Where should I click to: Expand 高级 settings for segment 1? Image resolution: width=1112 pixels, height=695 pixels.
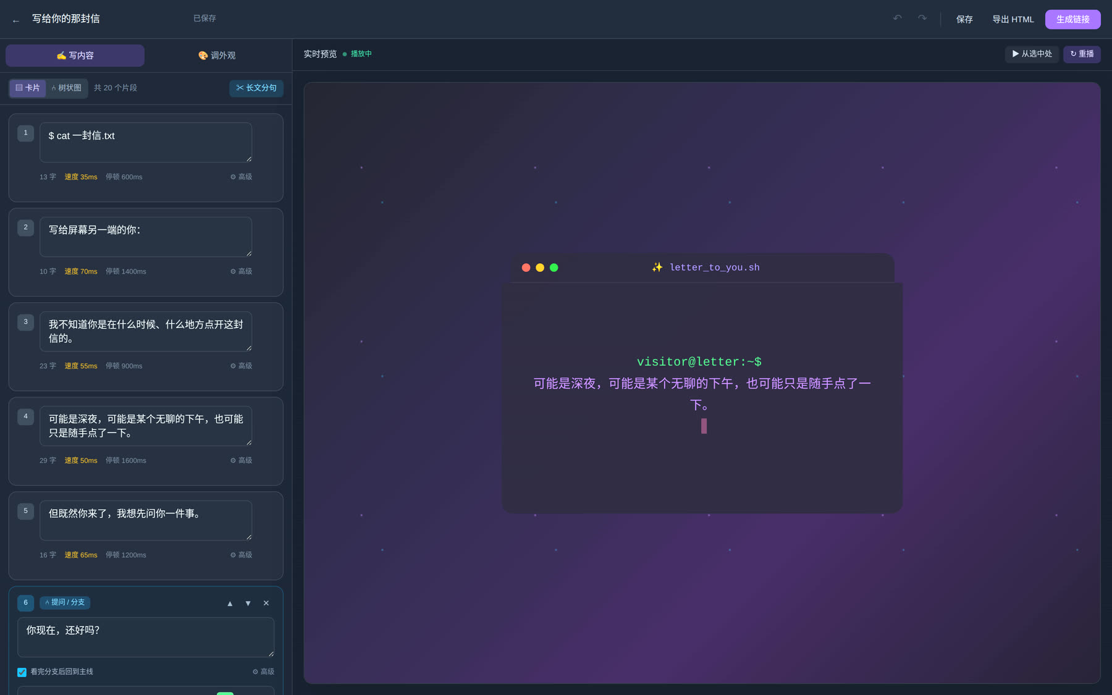[x=241, y=177]
